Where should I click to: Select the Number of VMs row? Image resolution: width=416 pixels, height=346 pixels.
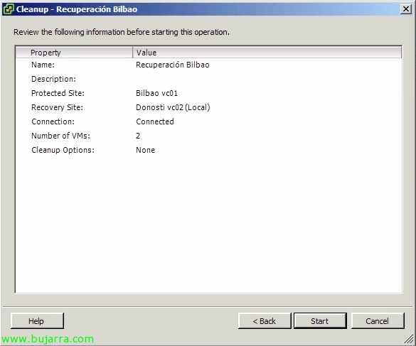[208, 136]
